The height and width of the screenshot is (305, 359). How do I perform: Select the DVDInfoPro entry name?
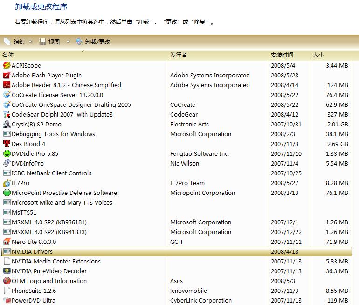click(28, 164)
